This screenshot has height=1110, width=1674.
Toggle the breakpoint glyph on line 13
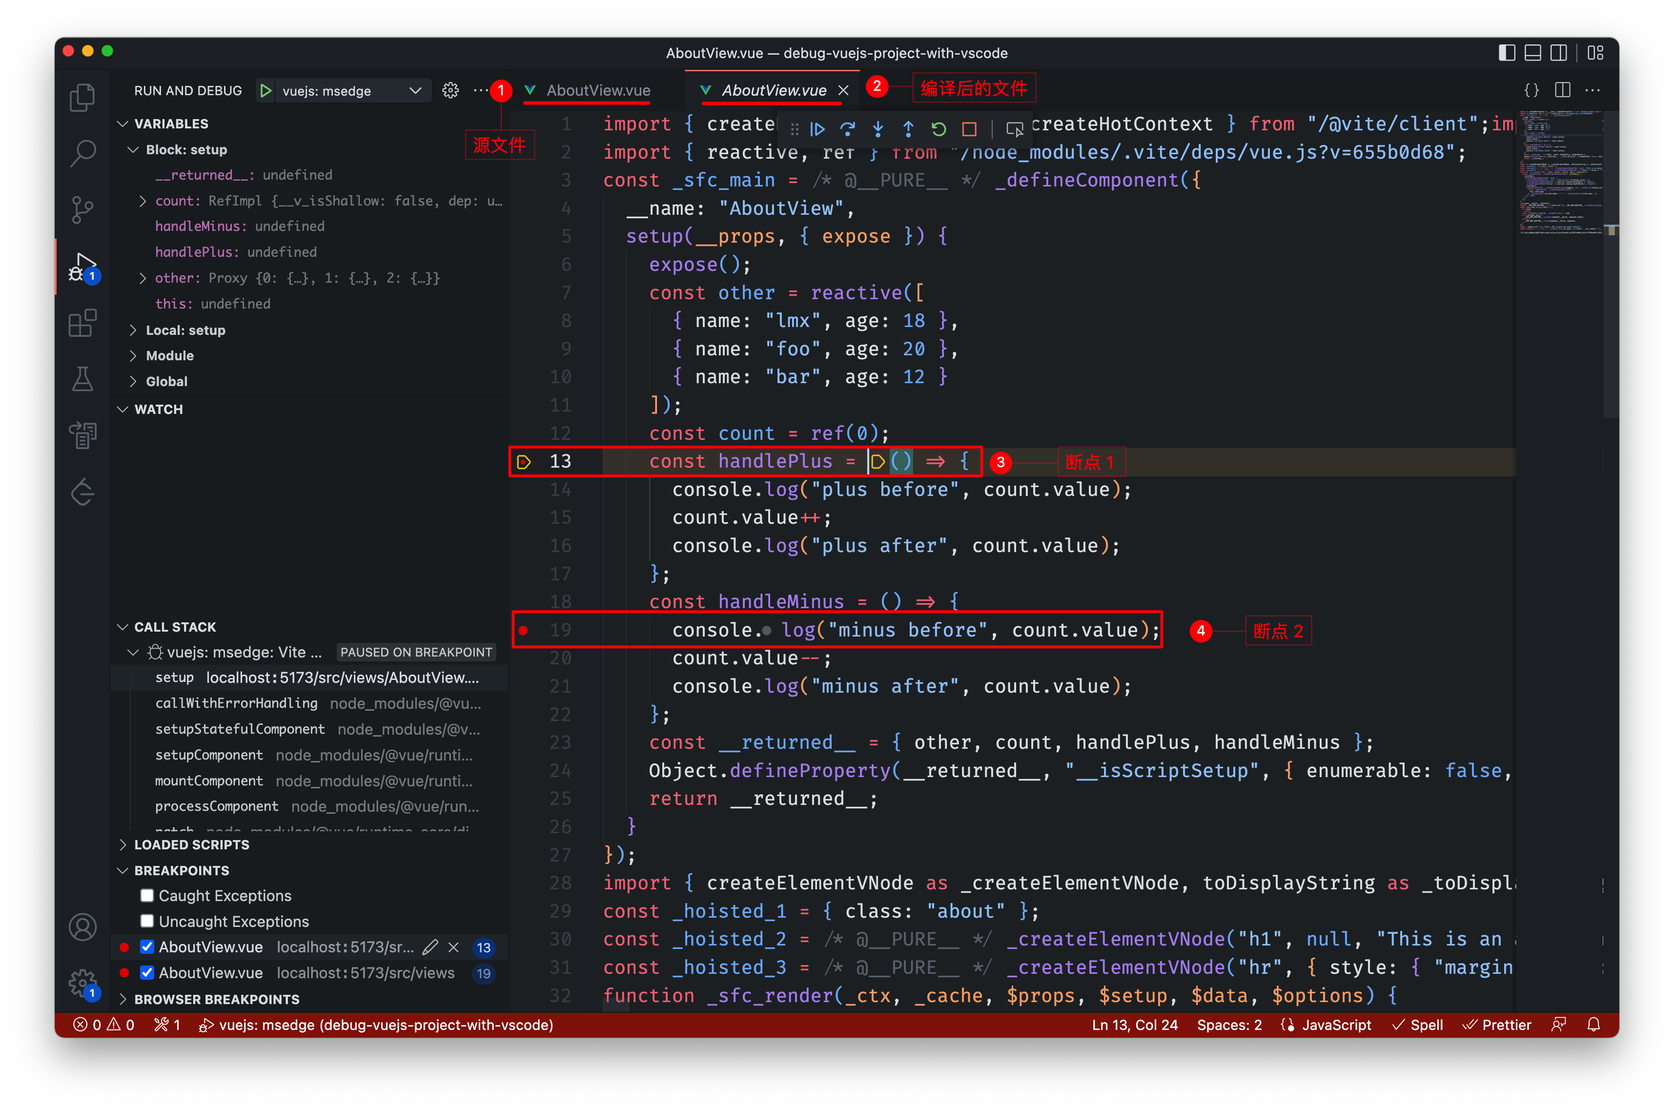click(523, 462)
